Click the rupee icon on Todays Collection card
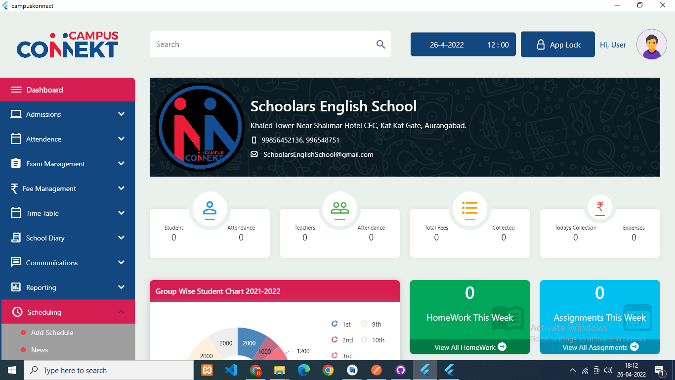The height and width of the screenshot is (380, 675). (x=599, y=208)
